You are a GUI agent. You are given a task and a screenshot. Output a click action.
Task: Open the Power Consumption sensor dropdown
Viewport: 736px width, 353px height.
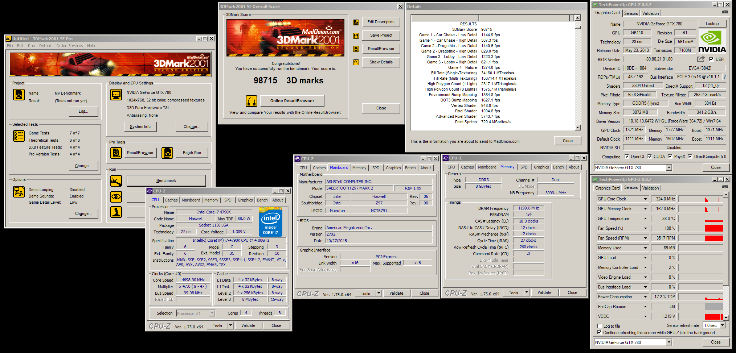645,297
